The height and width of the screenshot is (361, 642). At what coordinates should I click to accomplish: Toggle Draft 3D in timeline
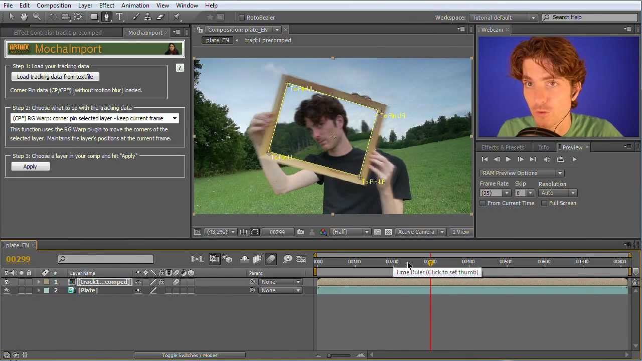[228, 259]
